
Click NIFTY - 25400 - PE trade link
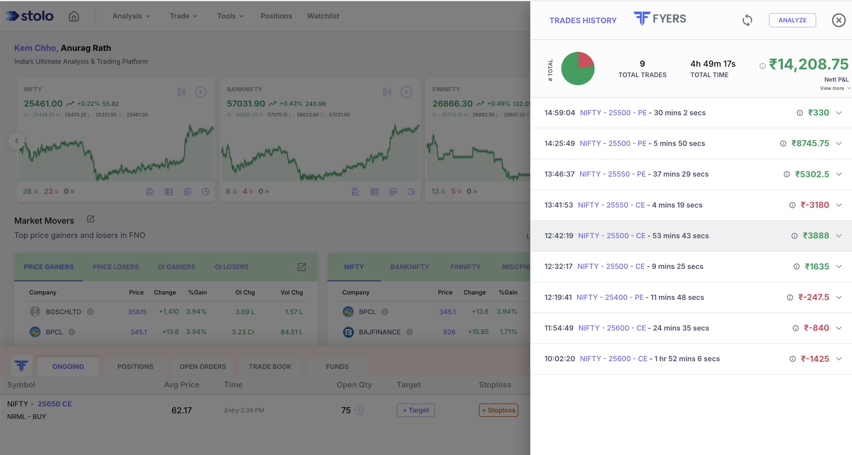click(x=610, y=297)
